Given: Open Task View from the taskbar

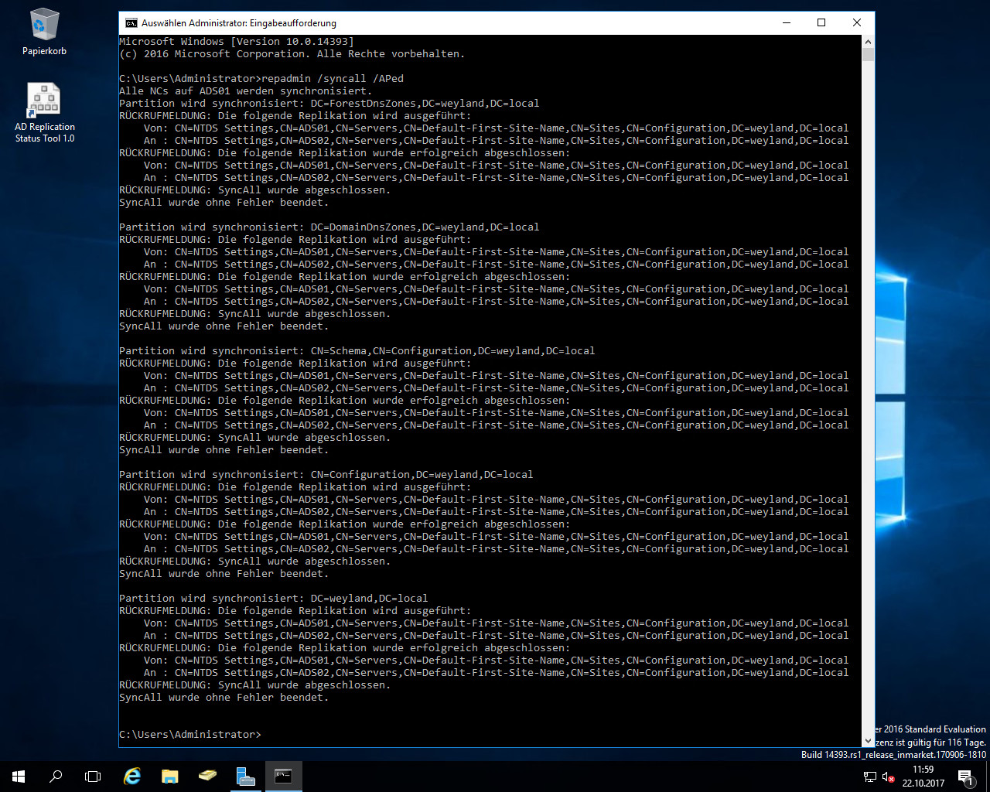Looking at the screenshot, I should (93, 777).
